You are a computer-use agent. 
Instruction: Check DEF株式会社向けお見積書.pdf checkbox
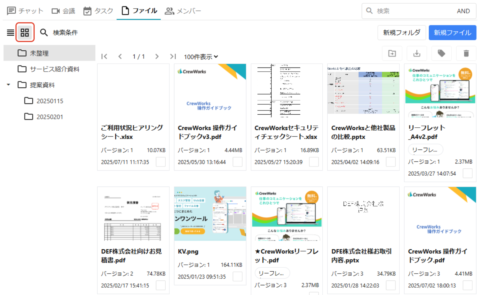[x=161, y=285]
